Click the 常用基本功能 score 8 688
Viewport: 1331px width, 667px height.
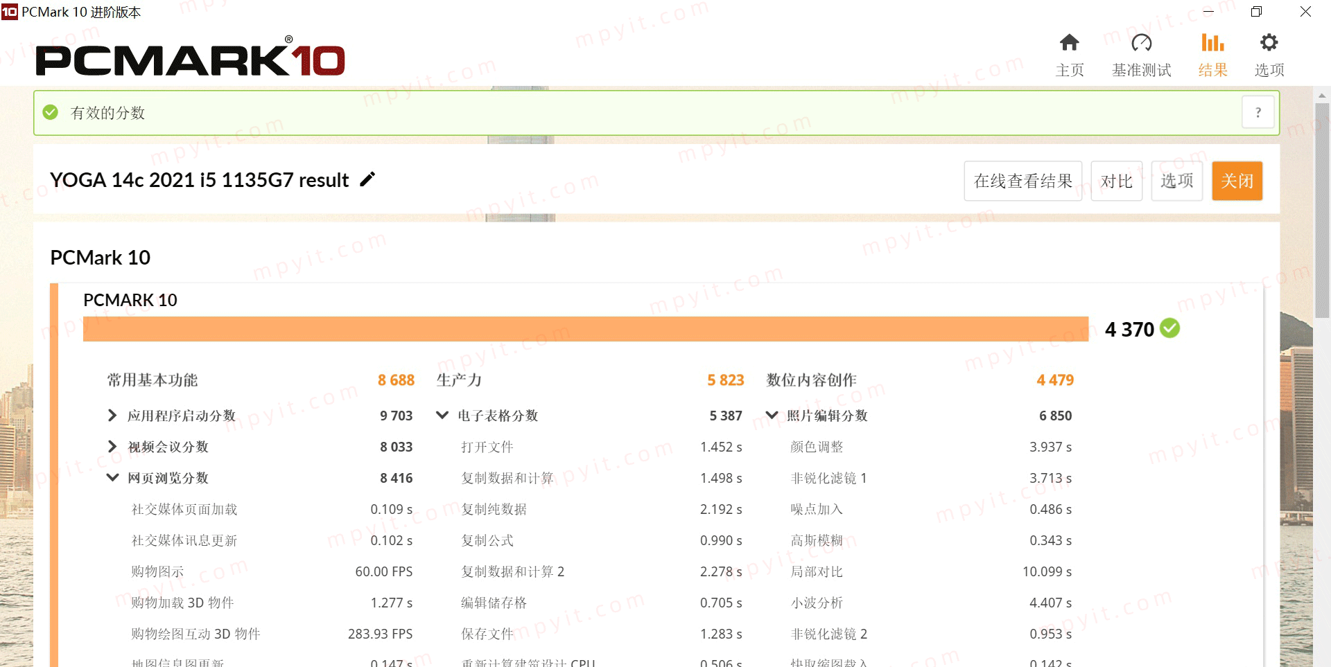click(x=396, y=380)
